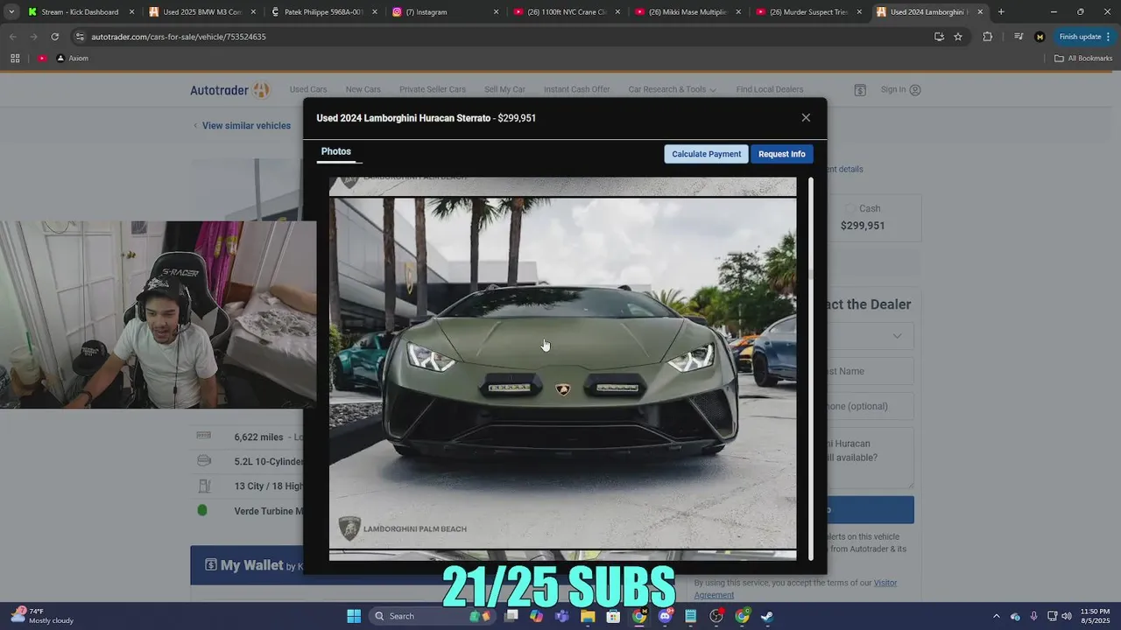Select the Cash payment radio option
1121x630 pixels.
(x=850, y=208)
